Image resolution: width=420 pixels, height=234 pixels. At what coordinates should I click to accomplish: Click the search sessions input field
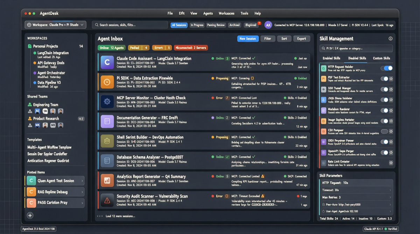pyautogui.click(x=129, y=25)
